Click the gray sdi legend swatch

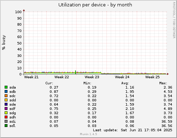coord(6,121)
